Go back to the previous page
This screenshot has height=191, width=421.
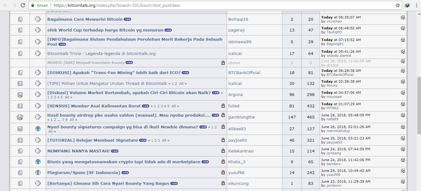coord(5,5)
